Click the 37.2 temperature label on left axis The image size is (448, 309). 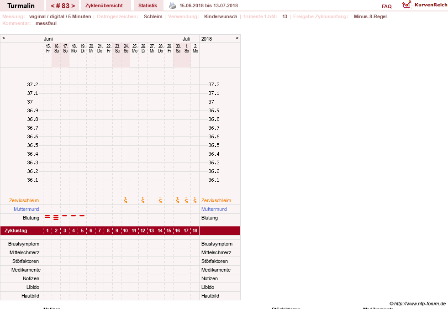[x=32, y=84]
